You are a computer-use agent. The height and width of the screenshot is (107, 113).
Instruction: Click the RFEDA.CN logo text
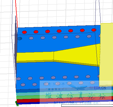pyautogui.click(x=98, y=88)
